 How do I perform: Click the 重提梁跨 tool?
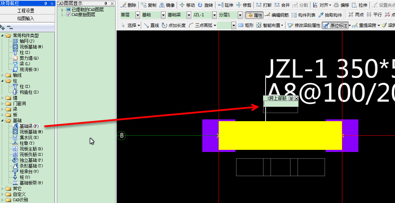click(x=364, y=26)
